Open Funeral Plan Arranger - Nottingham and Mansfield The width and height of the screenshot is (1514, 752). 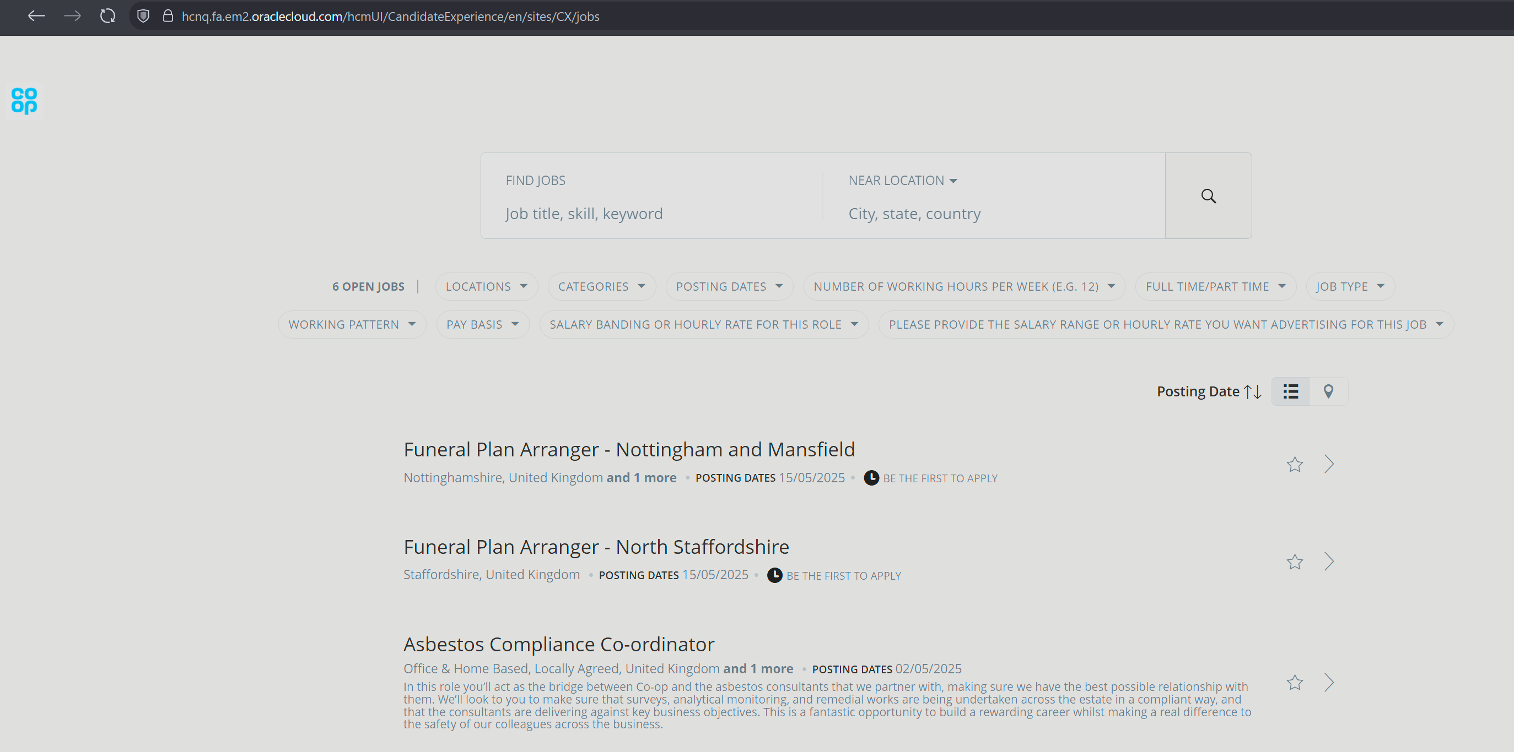click(x=629, y=449)
